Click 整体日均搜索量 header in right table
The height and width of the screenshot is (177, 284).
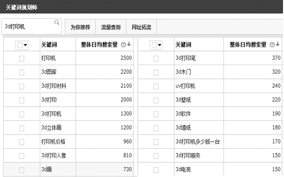click(x=248, y=45)
